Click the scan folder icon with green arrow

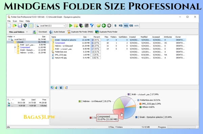[76, 26]
